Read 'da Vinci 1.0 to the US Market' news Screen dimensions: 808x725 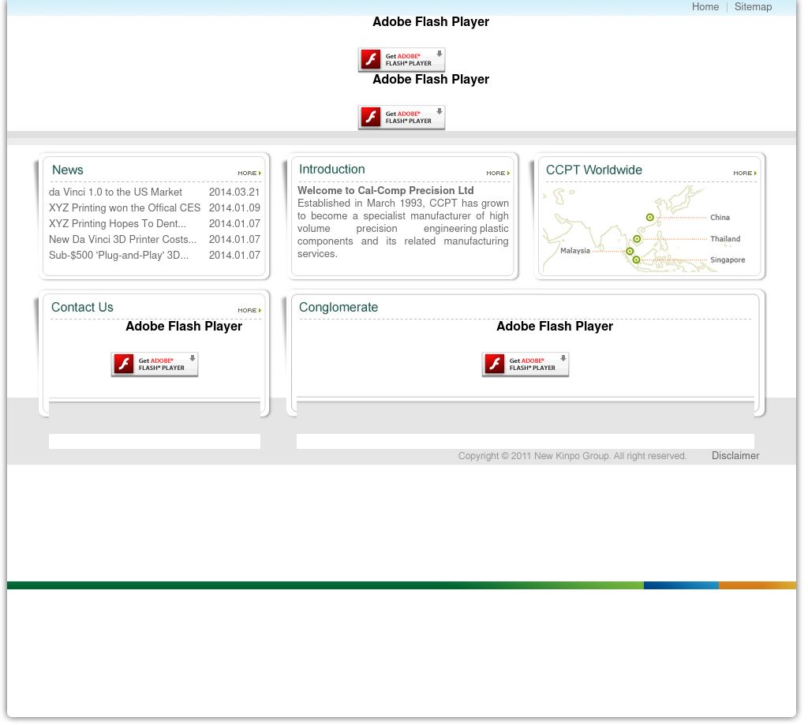pyautogui.click(x=115, y=192)
